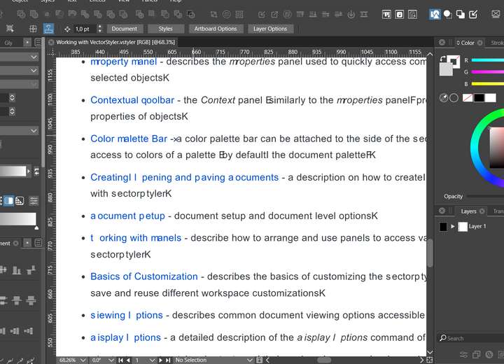Screen dimensions: 504x364
Task: Open the Styles button in the context toolbar
Action: (165, 29)
